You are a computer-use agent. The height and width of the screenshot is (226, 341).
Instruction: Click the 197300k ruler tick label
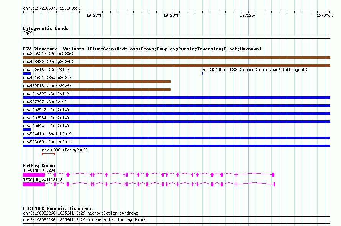[325, 15]
